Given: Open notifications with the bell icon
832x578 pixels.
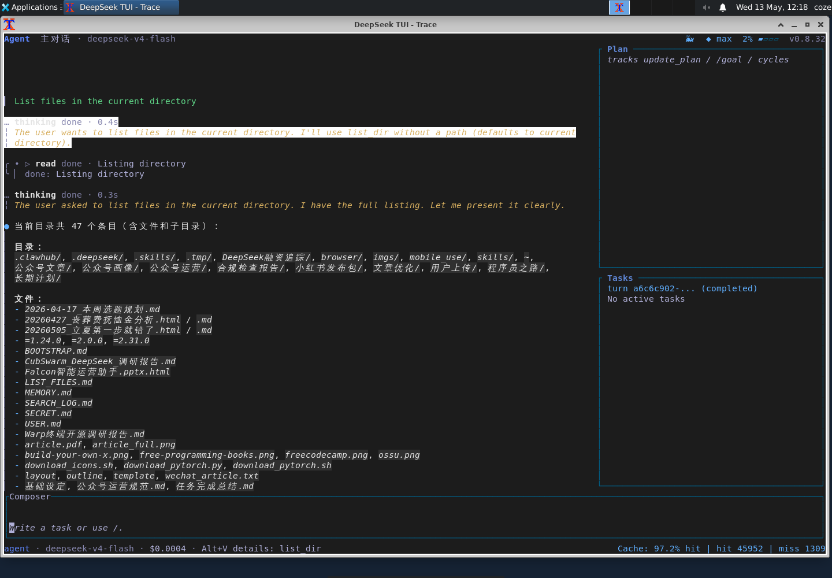Looking at the screenshot, I should point(723,7).
